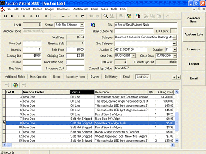The image size is (206, 154).
Task: Click the $1,200.00 asking price cell
Action: [166, 97]
